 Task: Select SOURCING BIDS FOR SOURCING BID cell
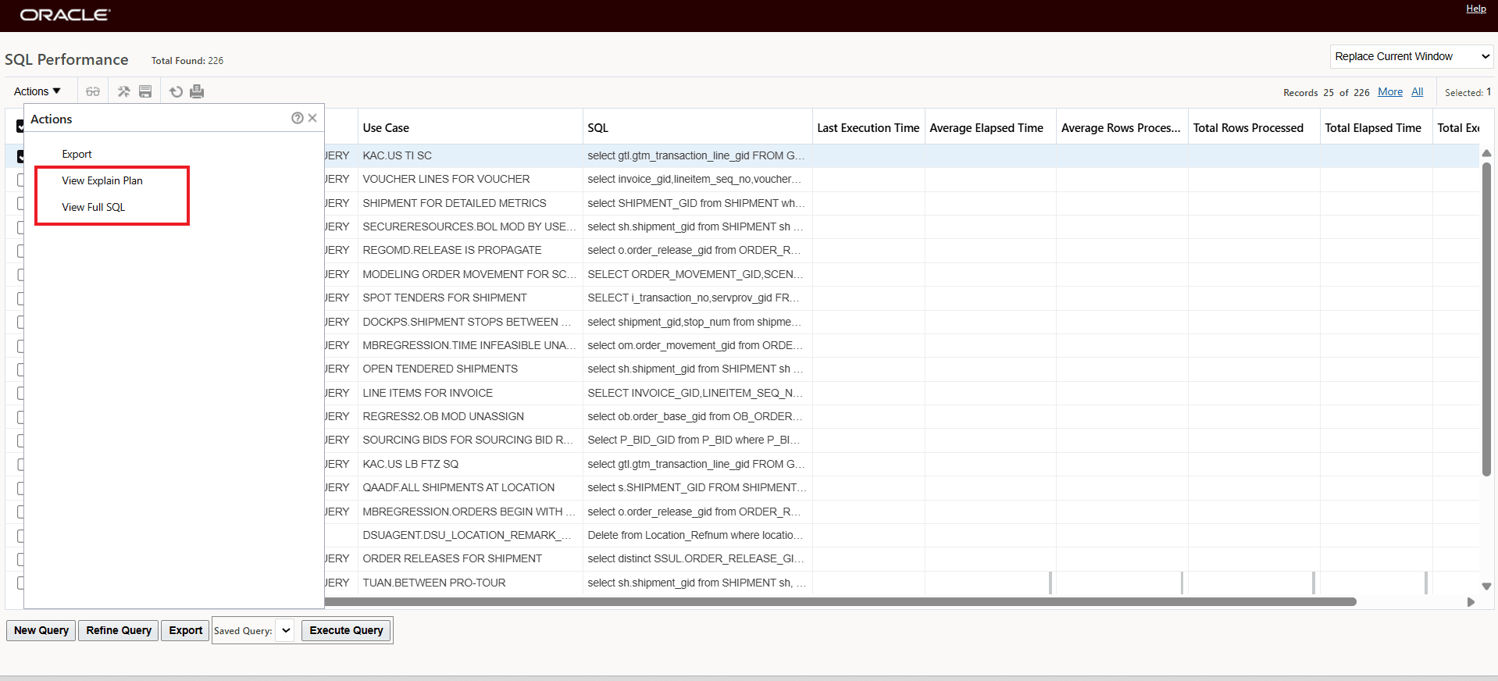(470, 440)
